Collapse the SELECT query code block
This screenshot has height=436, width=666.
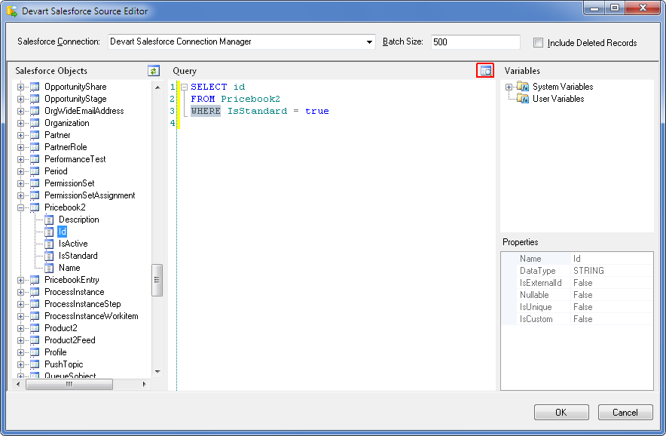point(185,87)
